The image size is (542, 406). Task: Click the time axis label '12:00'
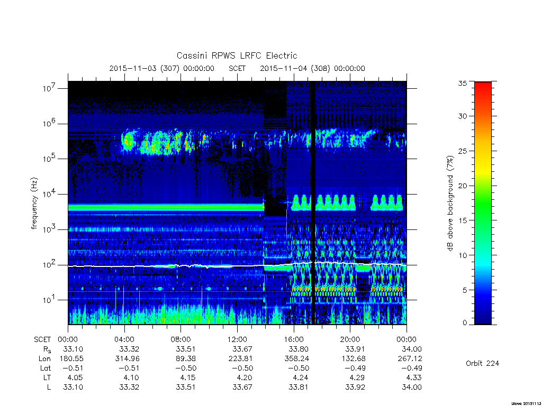point(237,339)
